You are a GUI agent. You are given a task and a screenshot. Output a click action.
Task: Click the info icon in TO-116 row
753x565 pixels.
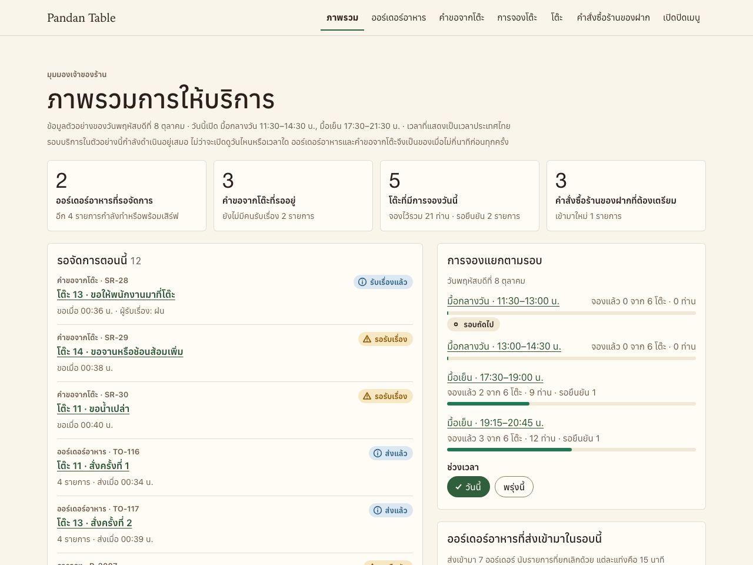pos(378,454)
